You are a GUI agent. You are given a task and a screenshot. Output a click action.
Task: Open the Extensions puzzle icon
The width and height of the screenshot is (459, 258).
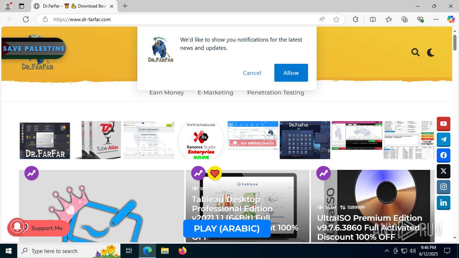(x=355, y=19)
